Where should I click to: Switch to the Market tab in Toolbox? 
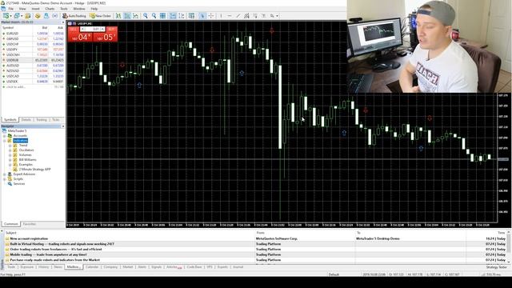128,267
